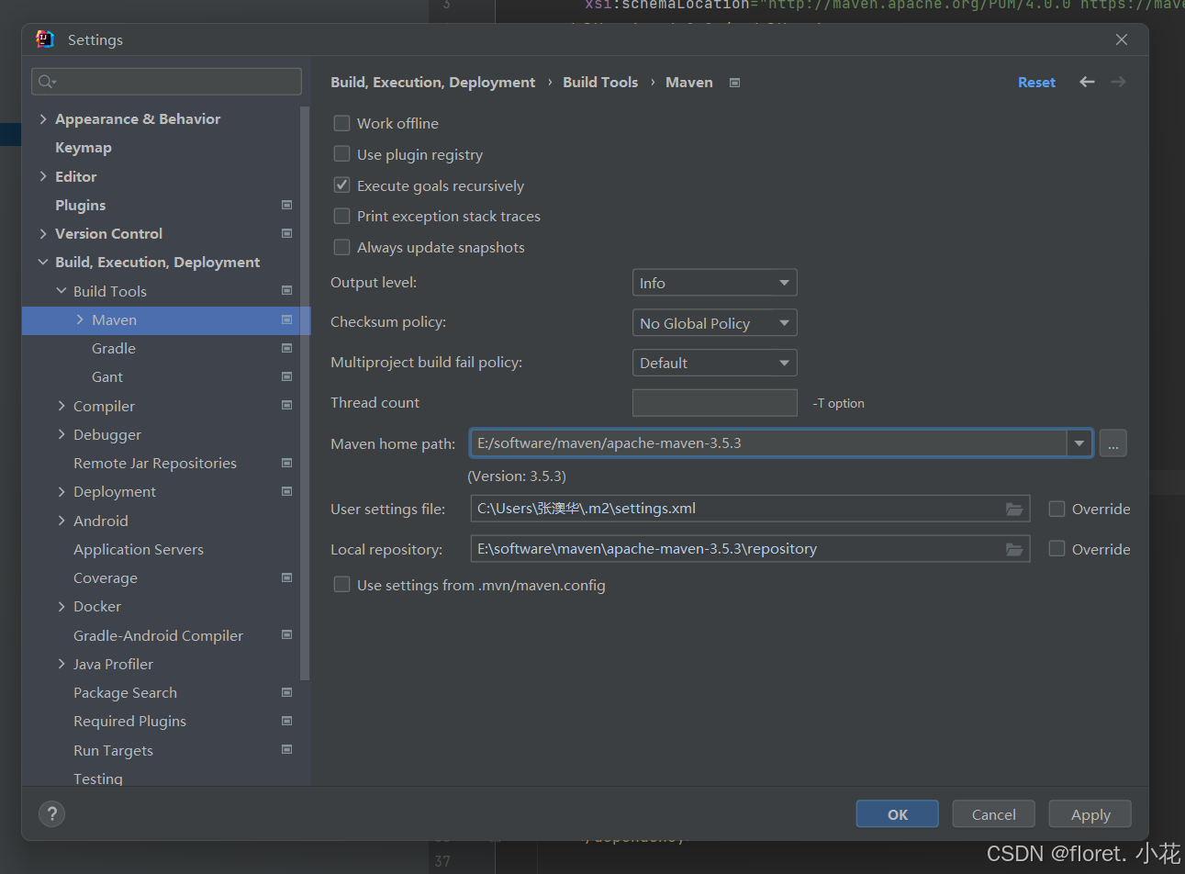Enable Print exception stack traces
The width and height of the screenshot is (1185, 874).
(x=341, y=216)
